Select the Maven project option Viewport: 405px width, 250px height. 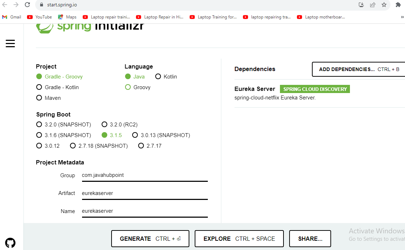point(49,98)
